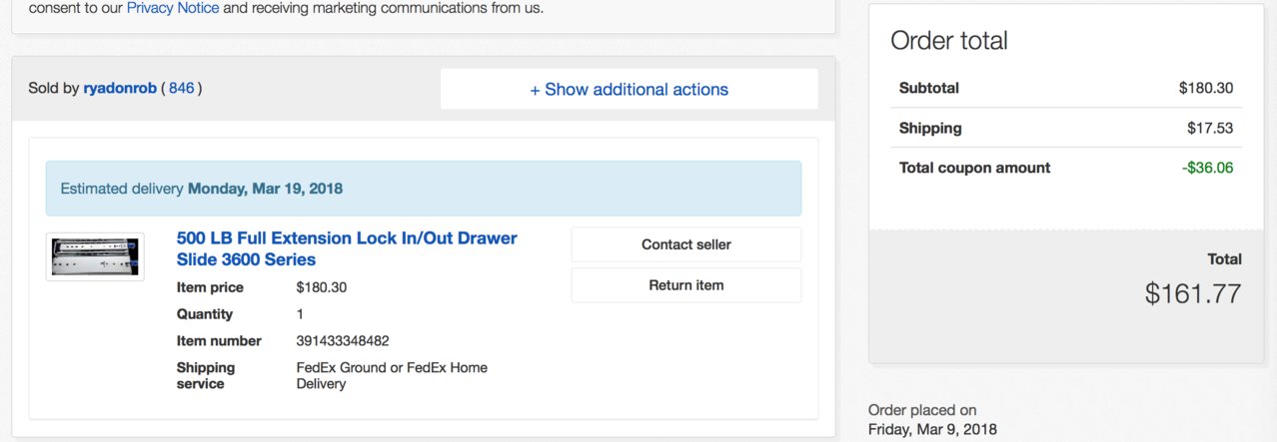This screenshot has width=1277, height=442.
Task: View the seller's 846 feedback score
Action: pyautogui.click(x=182, y=88)
